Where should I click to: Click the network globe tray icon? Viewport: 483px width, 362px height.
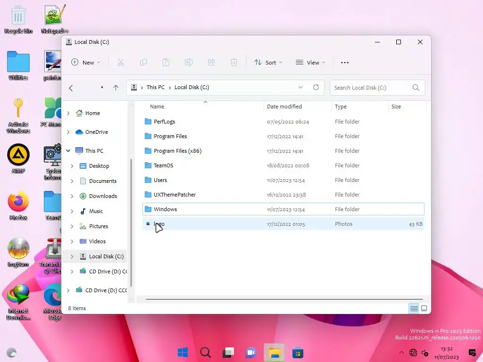point(413,353)
